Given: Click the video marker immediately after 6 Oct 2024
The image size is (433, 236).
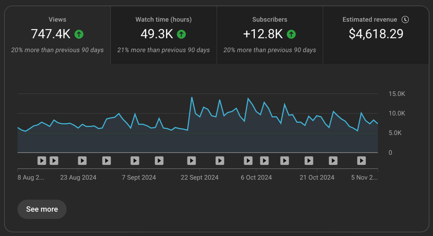Looking at the screenshot, I should (x=264, y=161).
